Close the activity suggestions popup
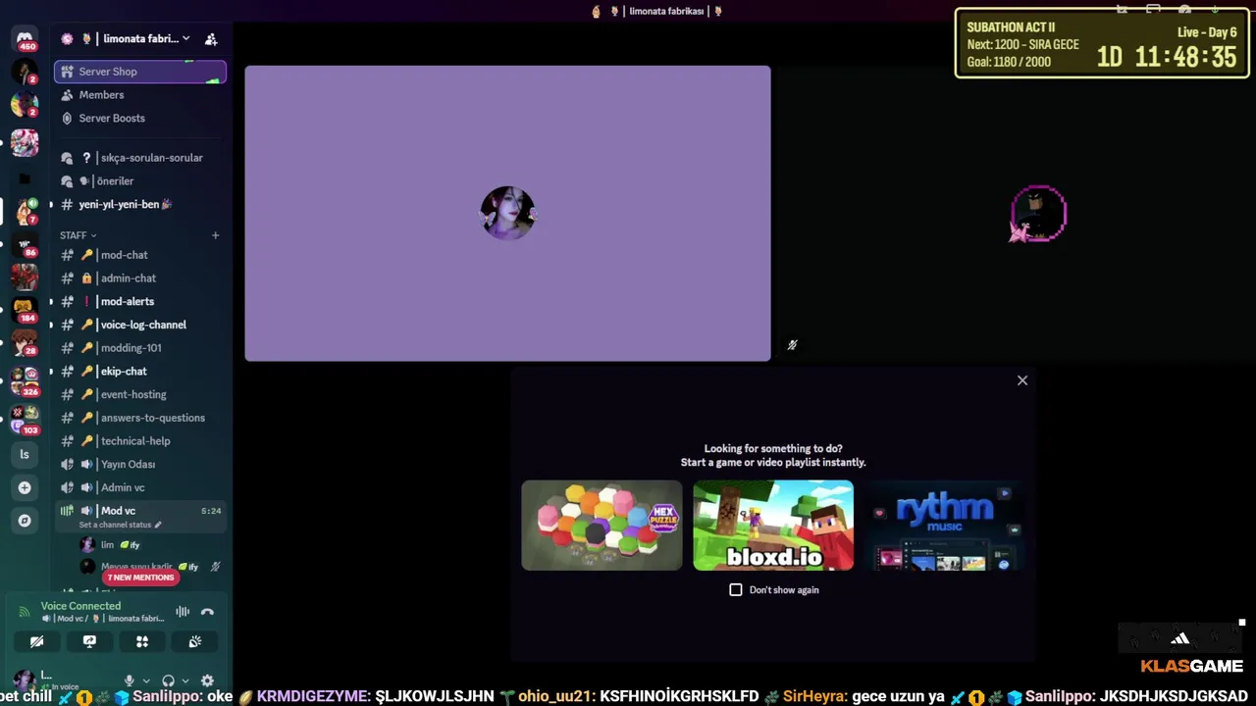 1022,380
